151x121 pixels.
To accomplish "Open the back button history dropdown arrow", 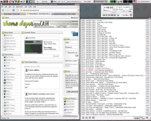I will [x=5, y=10].
